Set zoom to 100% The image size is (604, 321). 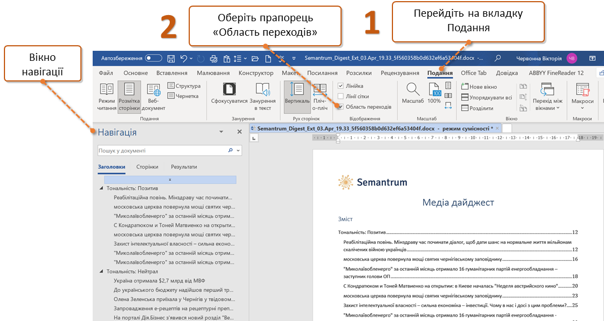434,94
